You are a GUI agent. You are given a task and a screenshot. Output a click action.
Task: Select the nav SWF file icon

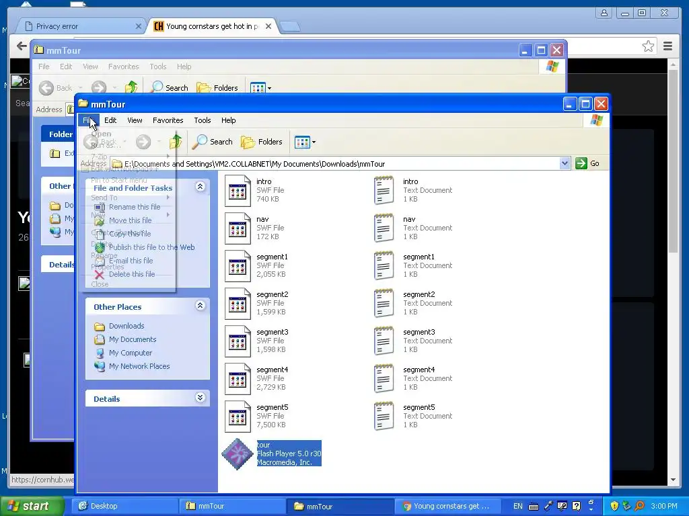point(238,228)
